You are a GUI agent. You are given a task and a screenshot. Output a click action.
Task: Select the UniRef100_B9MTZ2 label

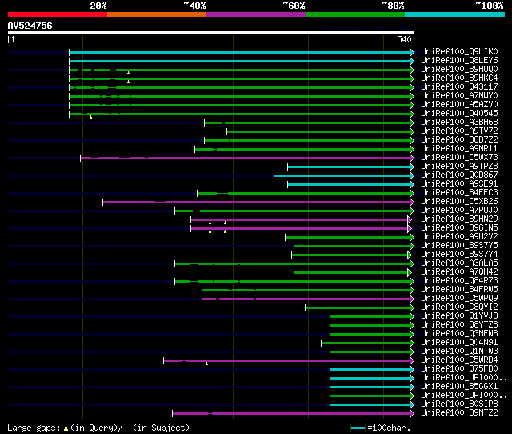(459, 413)
